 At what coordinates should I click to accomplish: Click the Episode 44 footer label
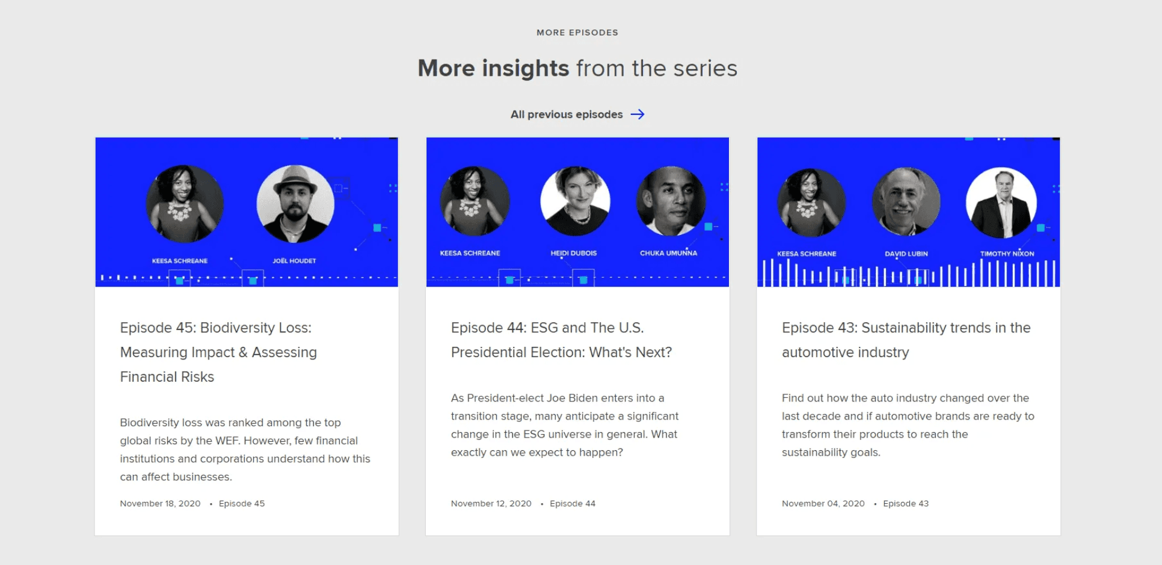572,504
